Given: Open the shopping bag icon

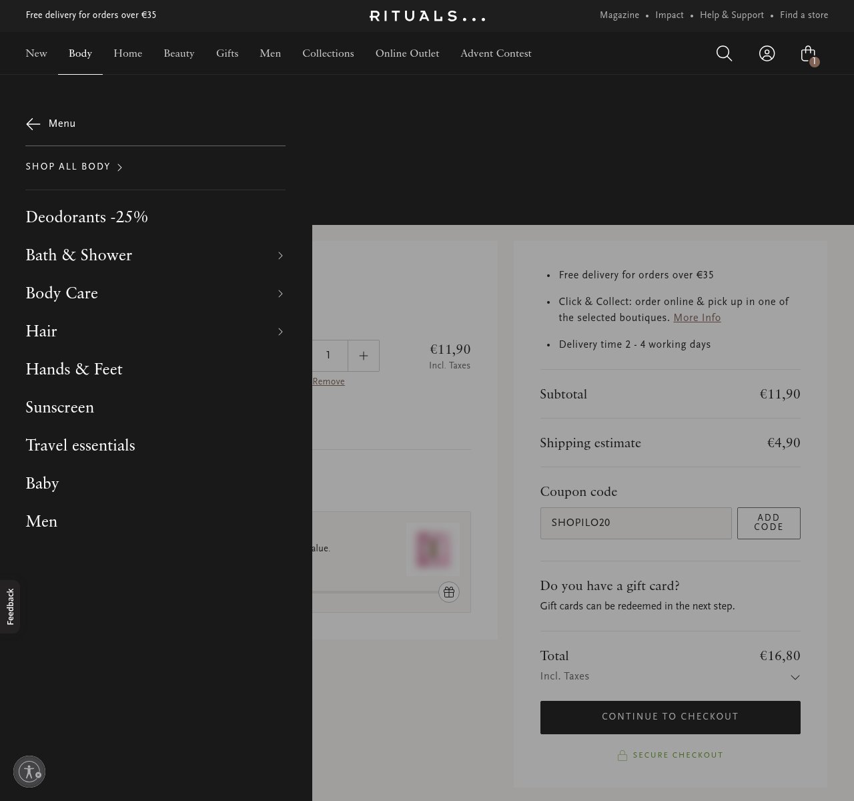Looking at the screenshot, I should pos(809,54).
